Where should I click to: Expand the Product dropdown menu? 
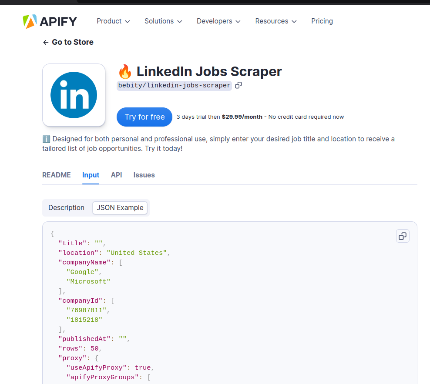pyautogui.click(x=113, y=21)
